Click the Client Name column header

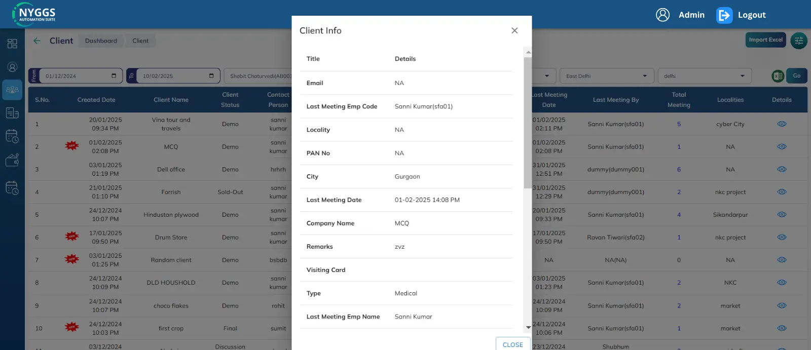171,100
